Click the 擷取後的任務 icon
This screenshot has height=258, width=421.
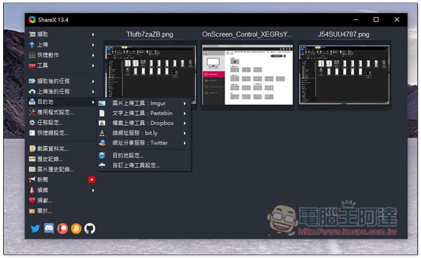coord(32,81)
